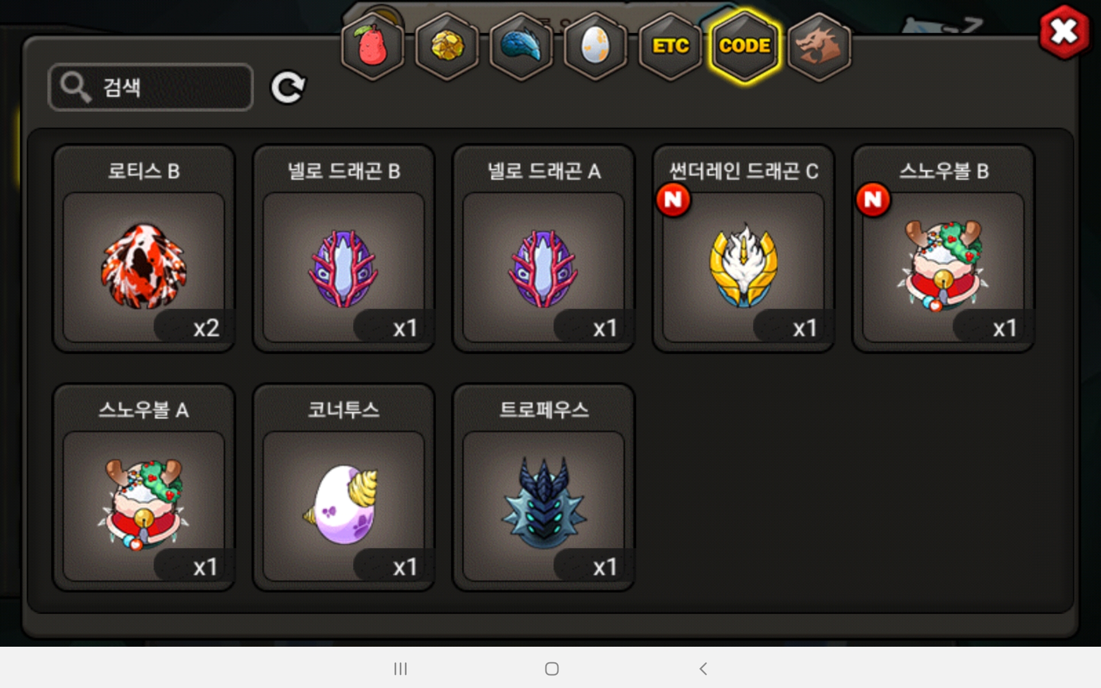Select the 트로페우스 egg
Screen dimensions: 1101x688
[x=544, y=487]
